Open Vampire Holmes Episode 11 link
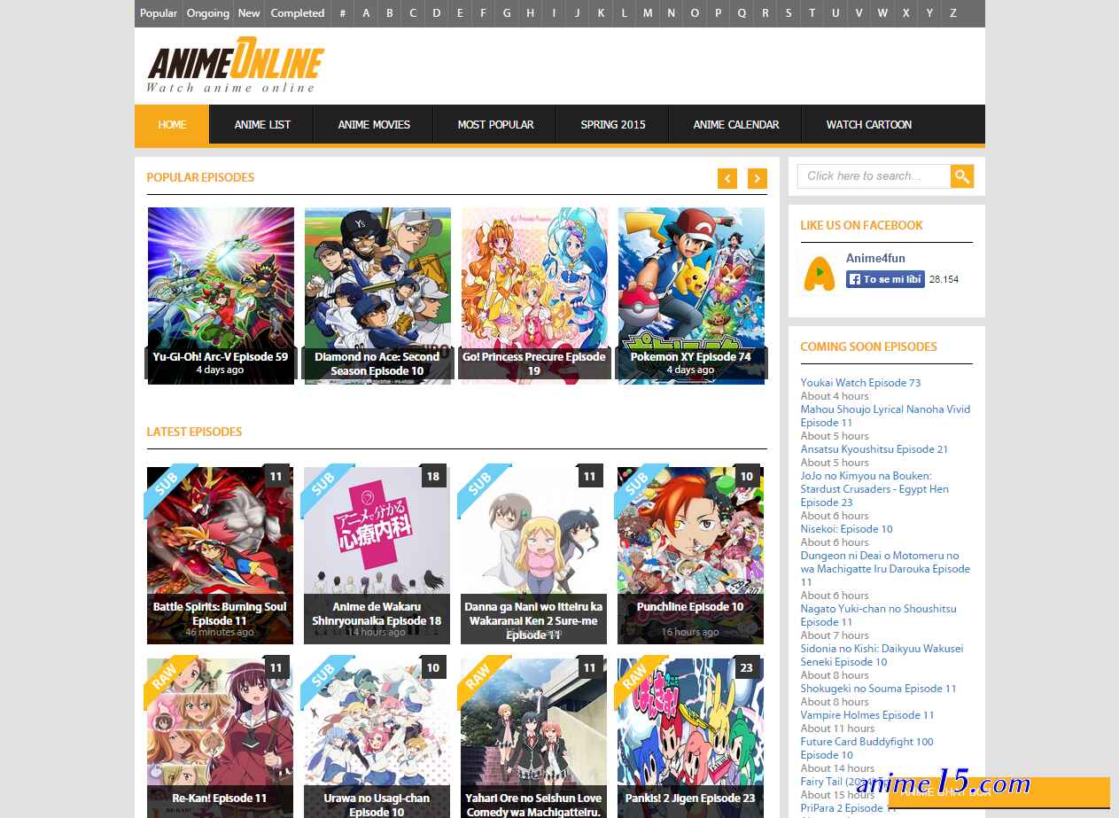 (x=867, y=715)
